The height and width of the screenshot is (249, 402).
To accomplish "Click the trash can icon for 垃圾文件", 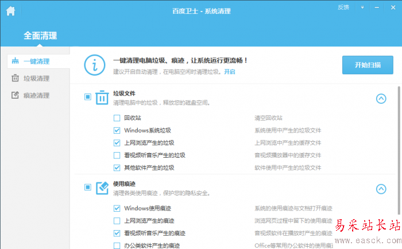I will coord(102,98).
